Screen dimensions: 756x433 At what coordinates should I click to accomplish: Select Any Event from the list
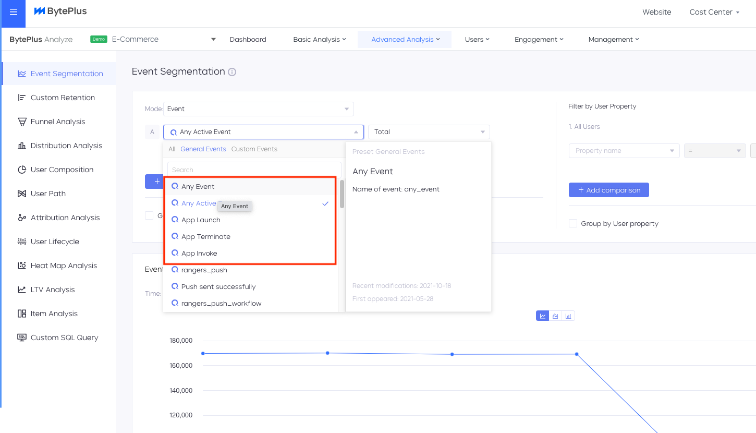point(251,186)
